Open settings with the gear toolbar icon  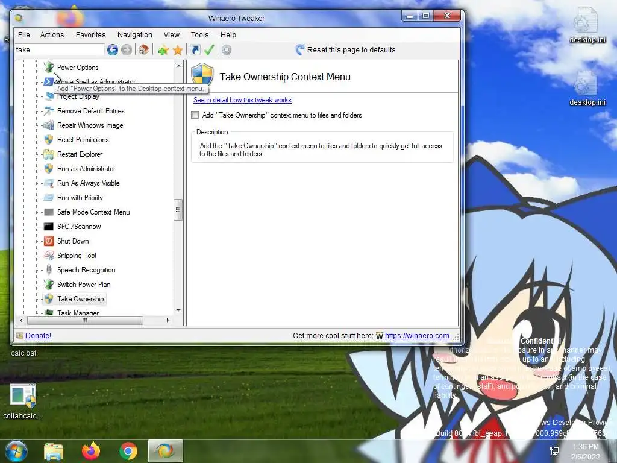(x=227, y=50)
